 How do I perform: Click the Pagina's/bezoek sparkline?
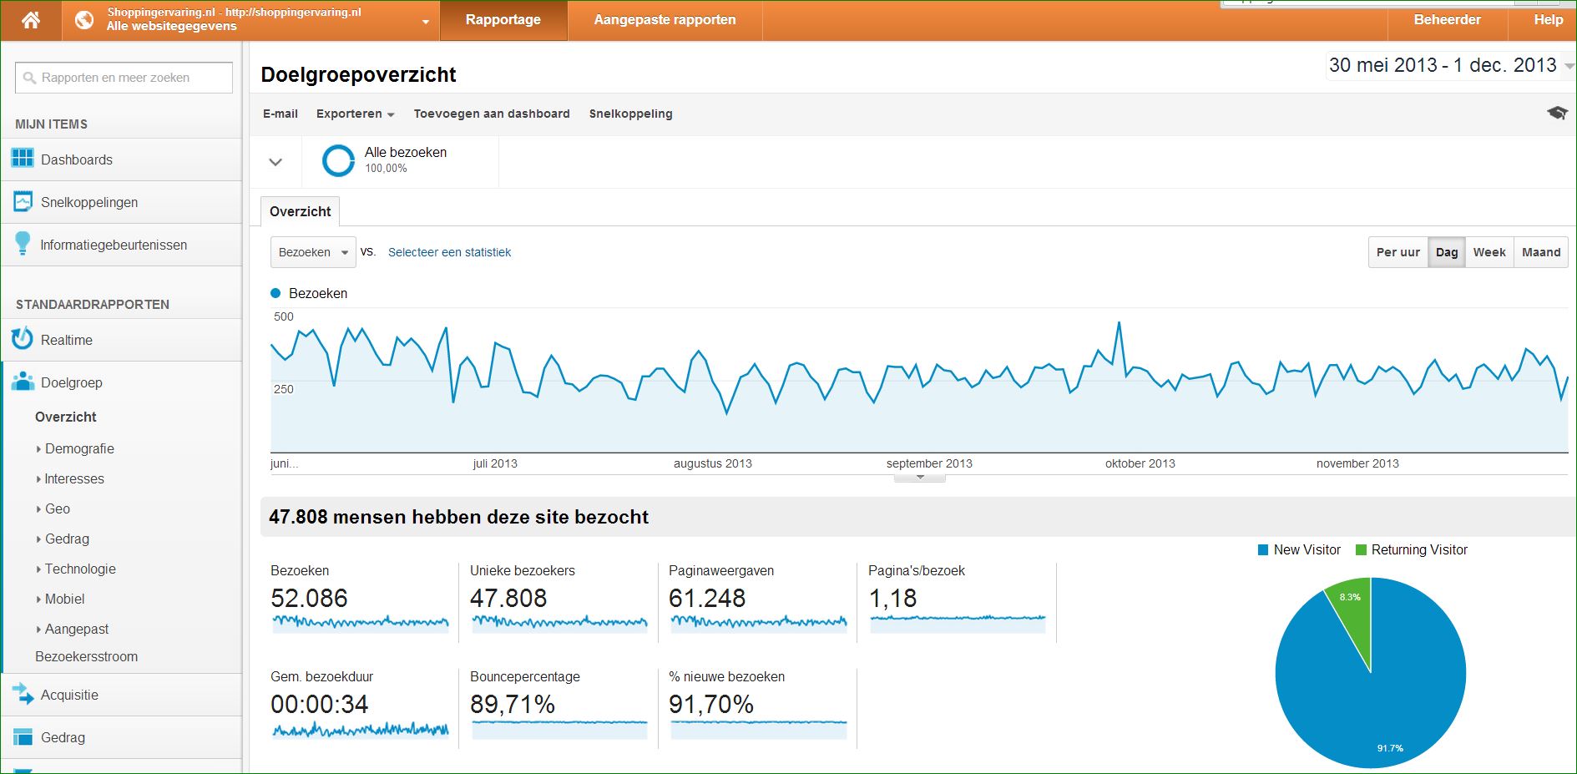pyautogui.click(x=958, y=622)
